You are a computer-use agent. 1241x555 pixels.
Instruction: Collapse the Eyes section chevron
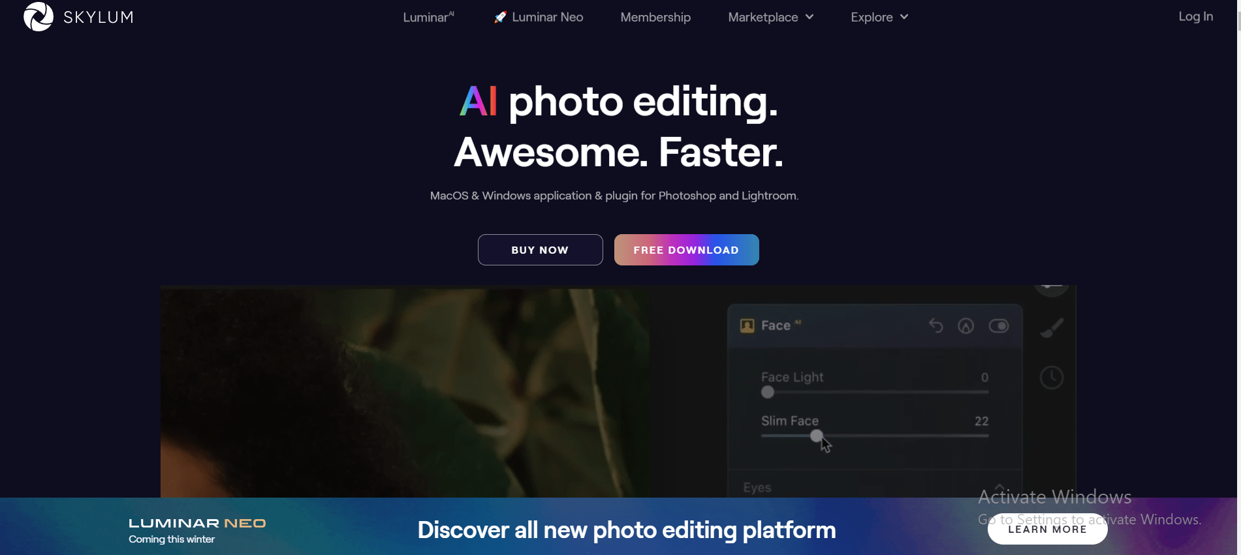tap(999, 487)
